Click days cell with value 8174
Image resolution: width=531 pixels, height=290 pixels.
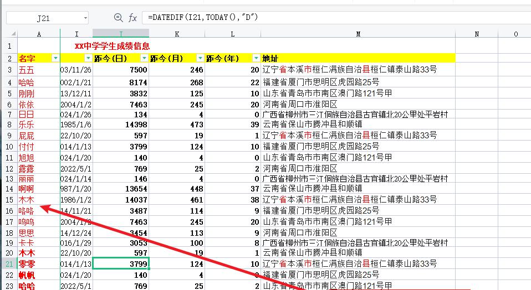[x=121, y=82]
